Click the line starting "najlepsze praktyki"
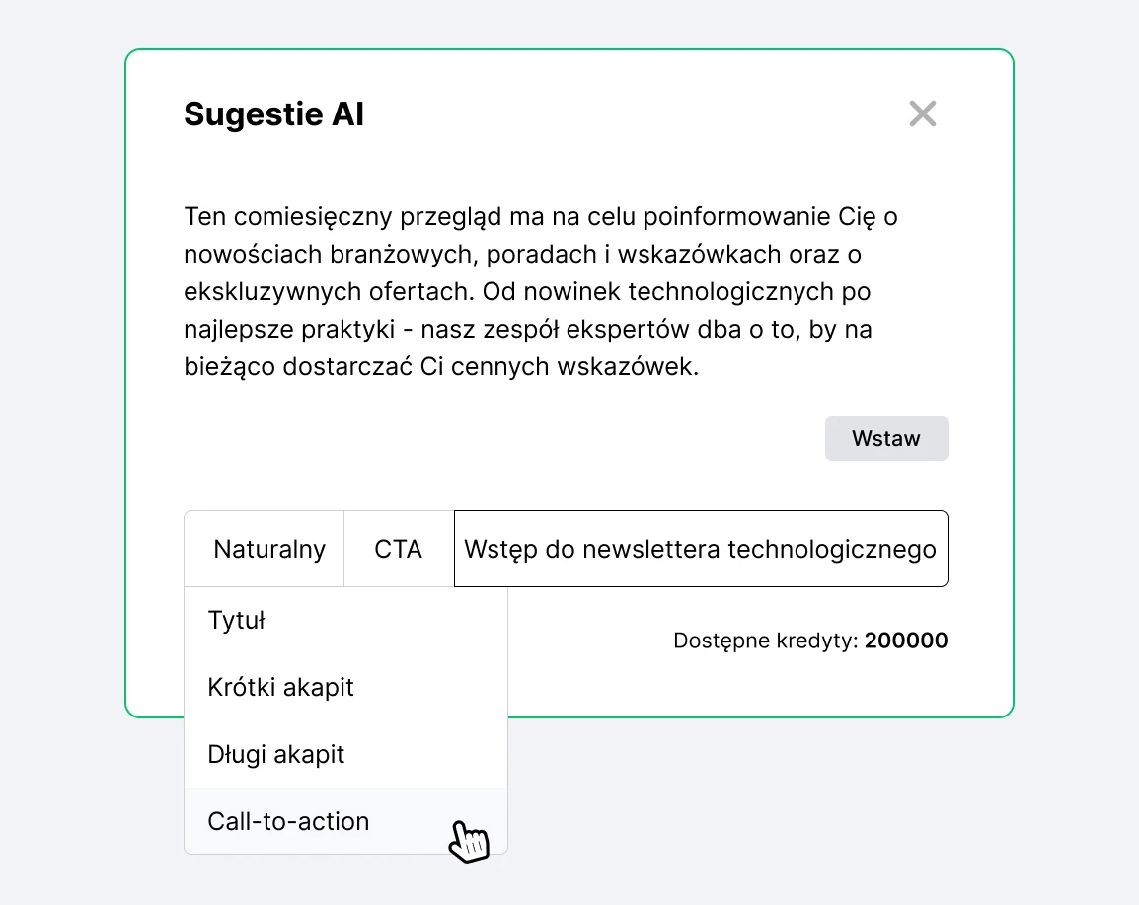Viewport: 1139px width, 905px height. pos(527,330)
